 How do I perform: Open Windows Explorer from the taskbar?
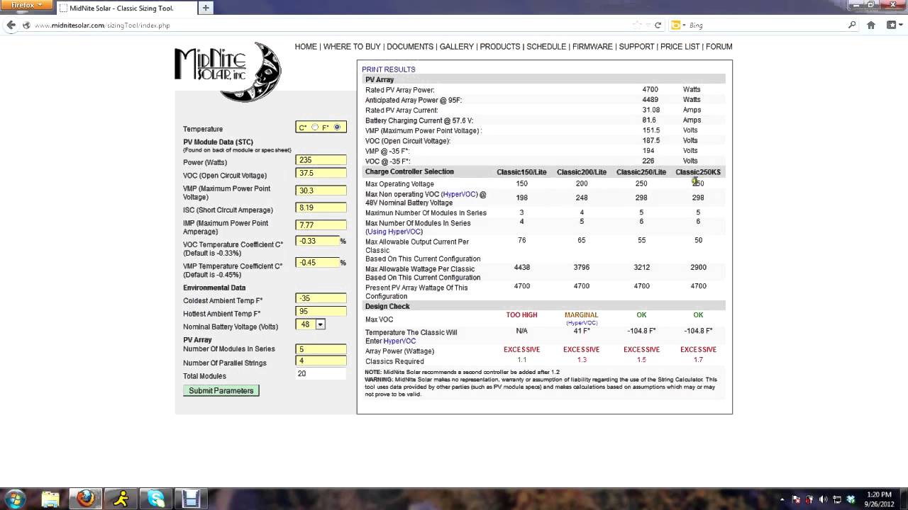[50, 499]
